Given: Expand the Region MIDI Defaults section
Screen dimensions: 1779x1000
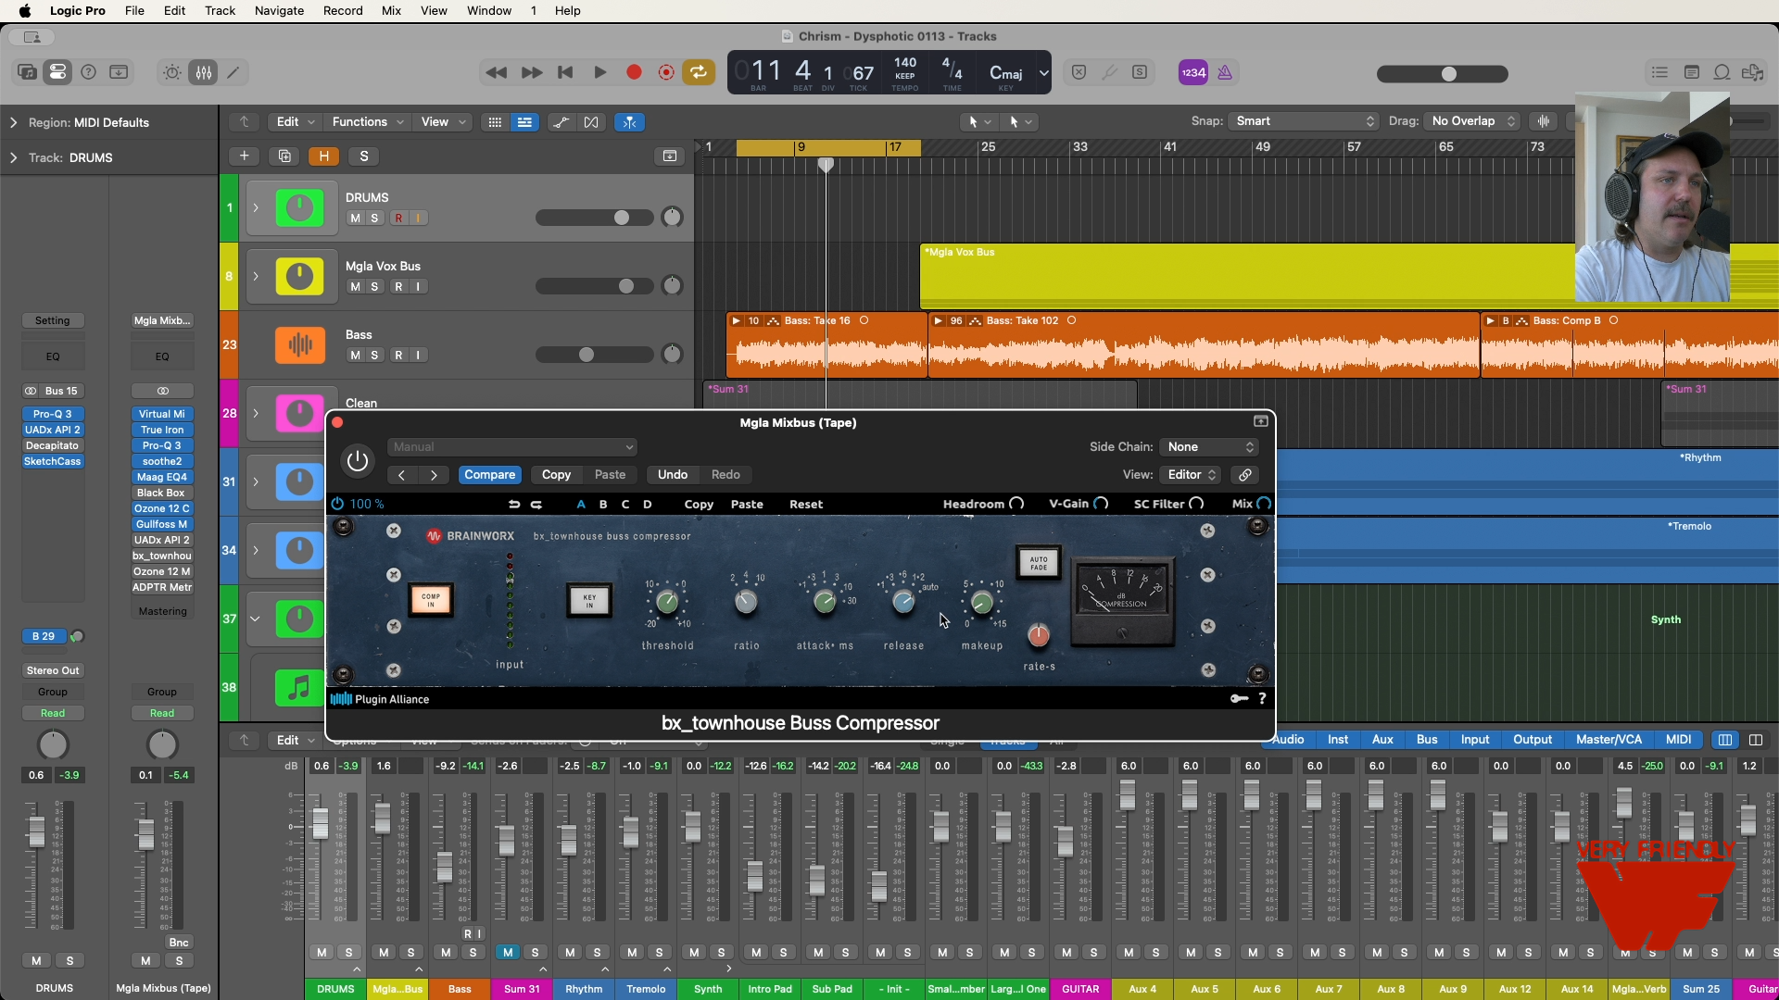Looking at the screenshot, I should point(13,122).
